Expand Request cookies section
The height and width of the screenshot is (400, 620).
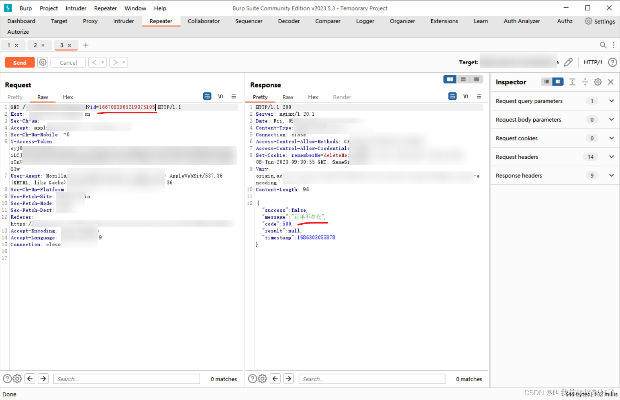click(555, 138)
